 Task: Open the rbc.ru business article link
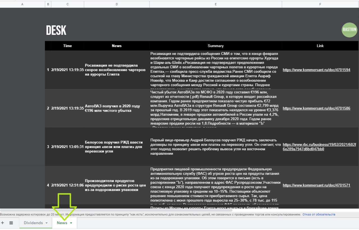point(319,147)
